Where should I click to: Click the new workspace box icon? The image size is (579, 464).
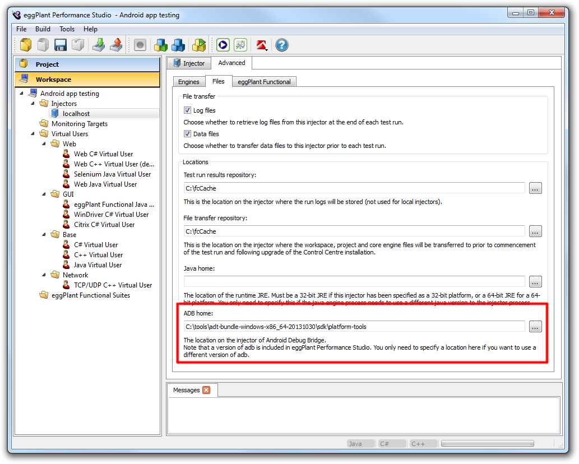point(26,45)
